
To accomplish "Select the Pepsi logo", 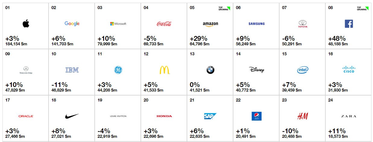I will click(256, 116).
